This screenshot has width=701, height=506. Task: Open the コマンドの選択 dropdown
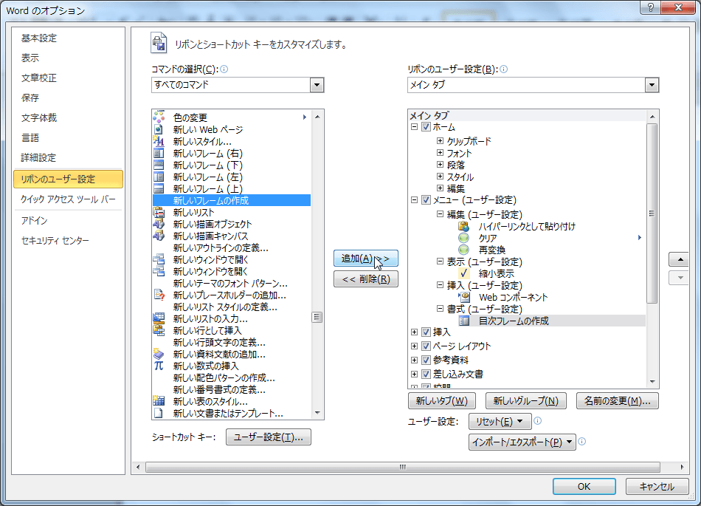coord(317,84)
